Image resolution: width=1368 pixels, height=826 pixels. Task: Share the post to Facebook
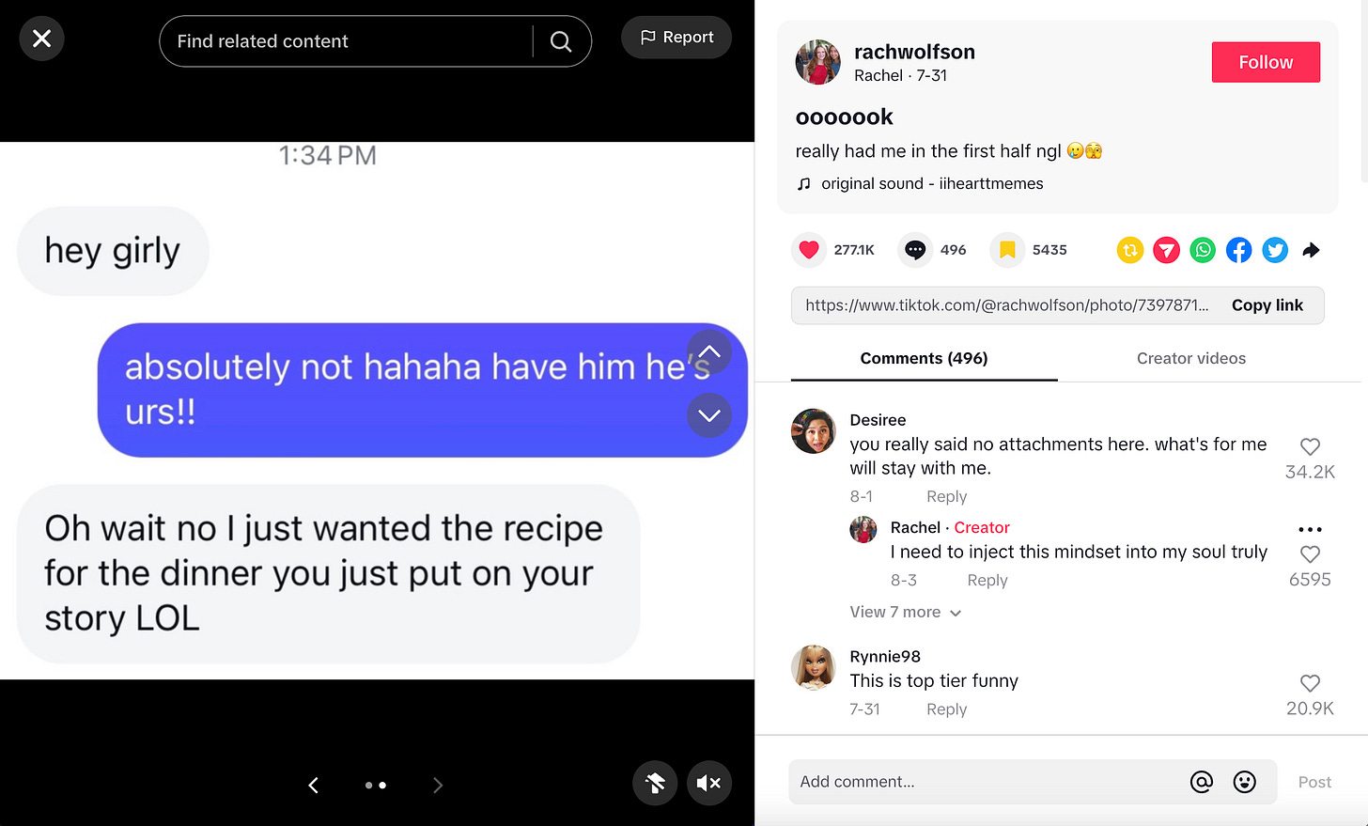(x=1239, y=250)
